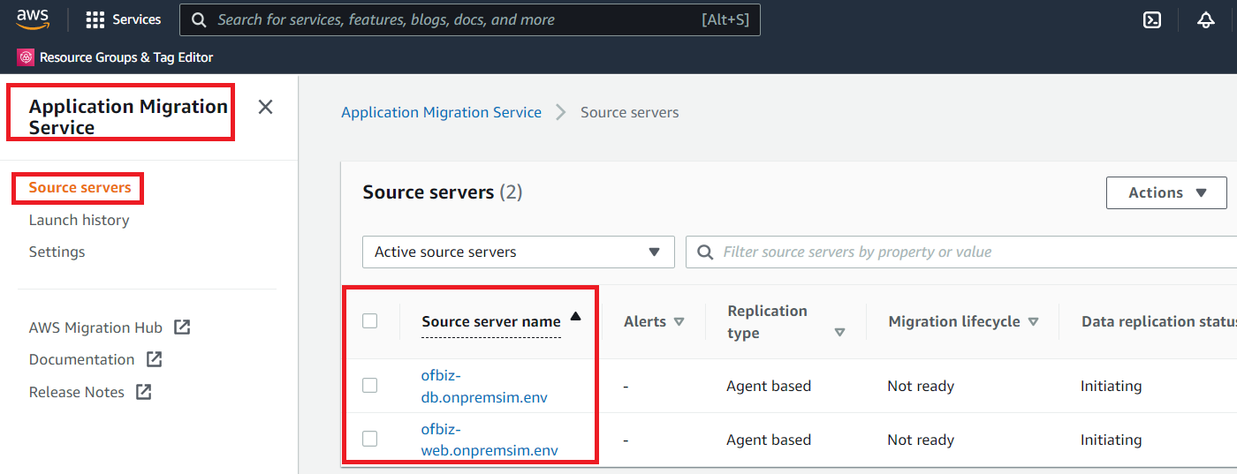Image resolution: width=1237 pixels, height=474 pixels.
Task: Open the Documentation link
Action: (81, 359)
